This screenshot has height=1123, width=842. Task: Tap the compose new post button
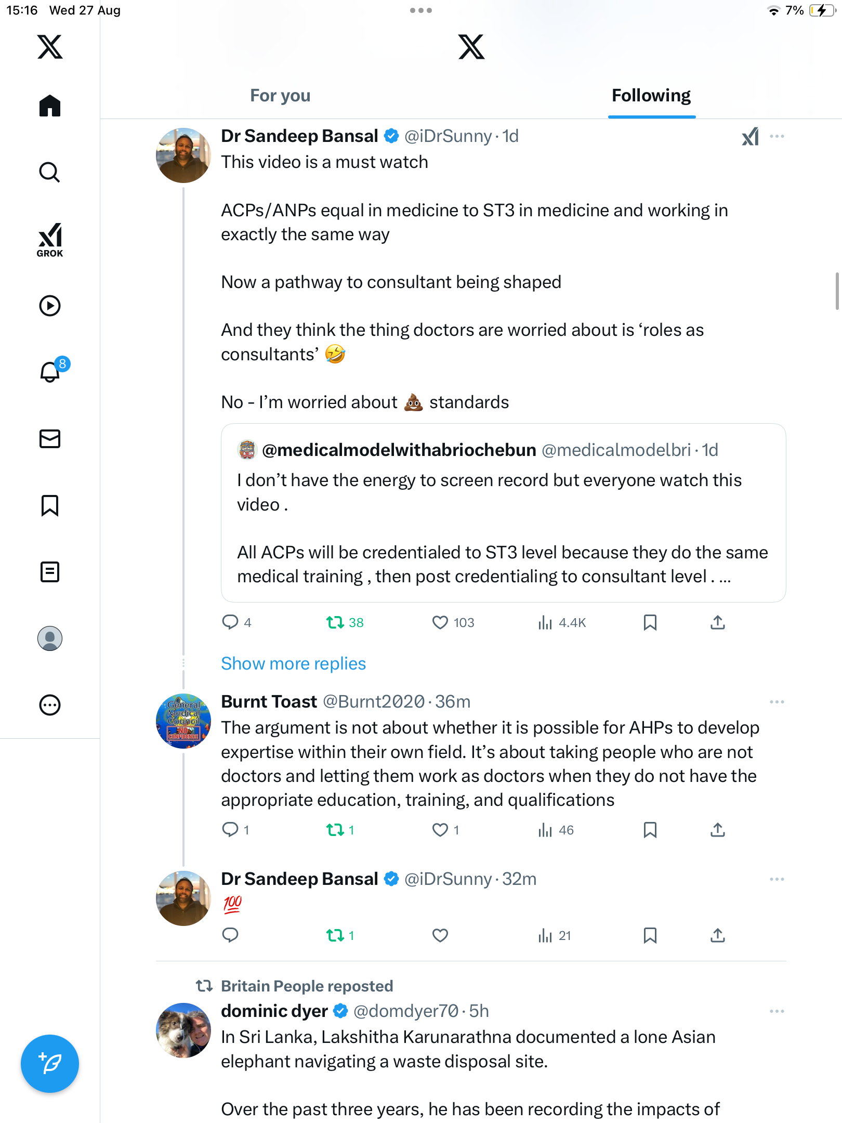tap(50, 1064)
